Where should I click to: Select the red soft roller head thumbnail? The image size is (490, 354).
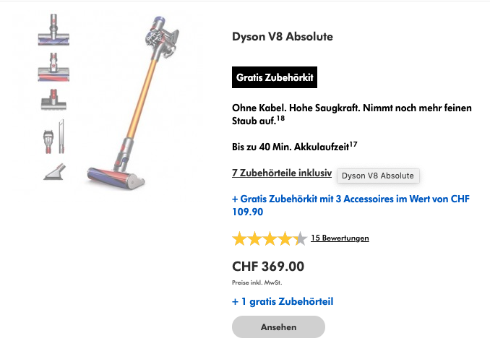coord(53,66)
